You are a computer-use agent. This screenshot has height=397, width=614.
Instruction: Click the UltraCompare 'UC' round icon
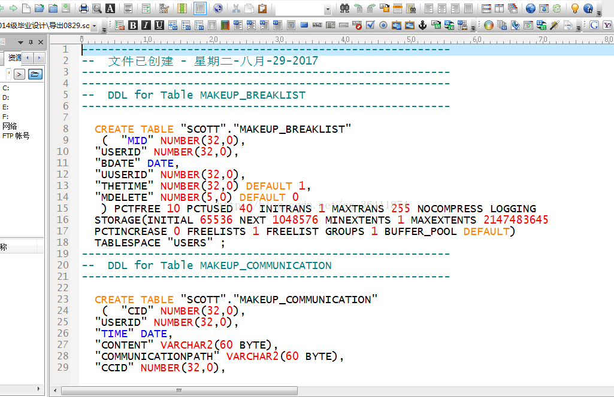pos(218,8)
